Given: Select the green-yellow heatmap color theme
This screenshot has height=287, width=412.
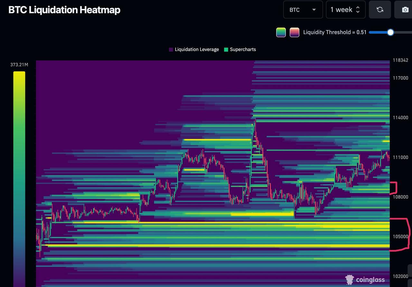Looking at the screenshot, I should pyautogui.click(x=281, y=32).
